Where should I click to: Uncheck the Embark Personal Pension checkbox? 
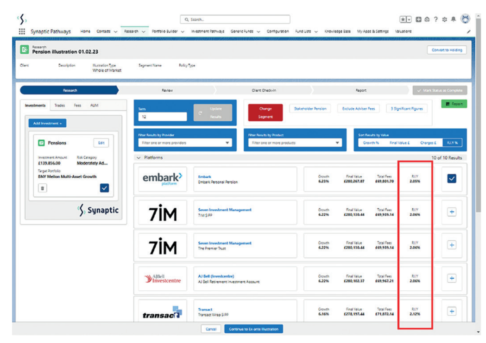(x=452, y=179)
